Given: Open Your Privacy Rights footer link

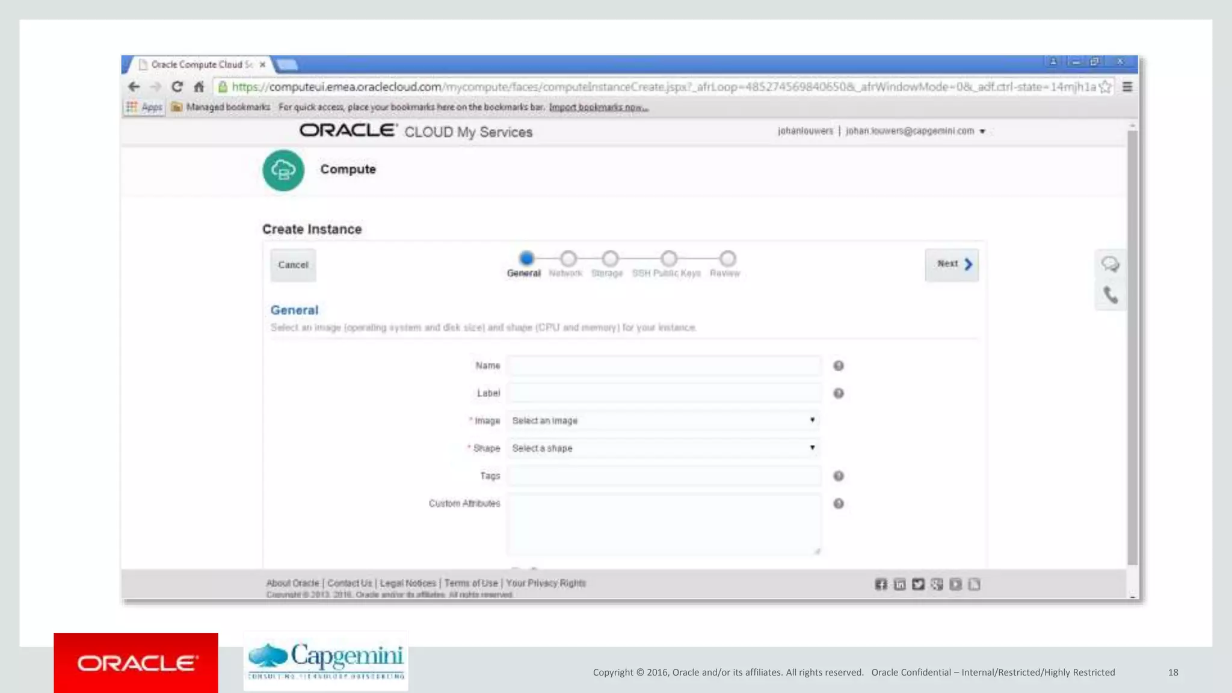Looking at the screenshot, I should coord(546,584).
